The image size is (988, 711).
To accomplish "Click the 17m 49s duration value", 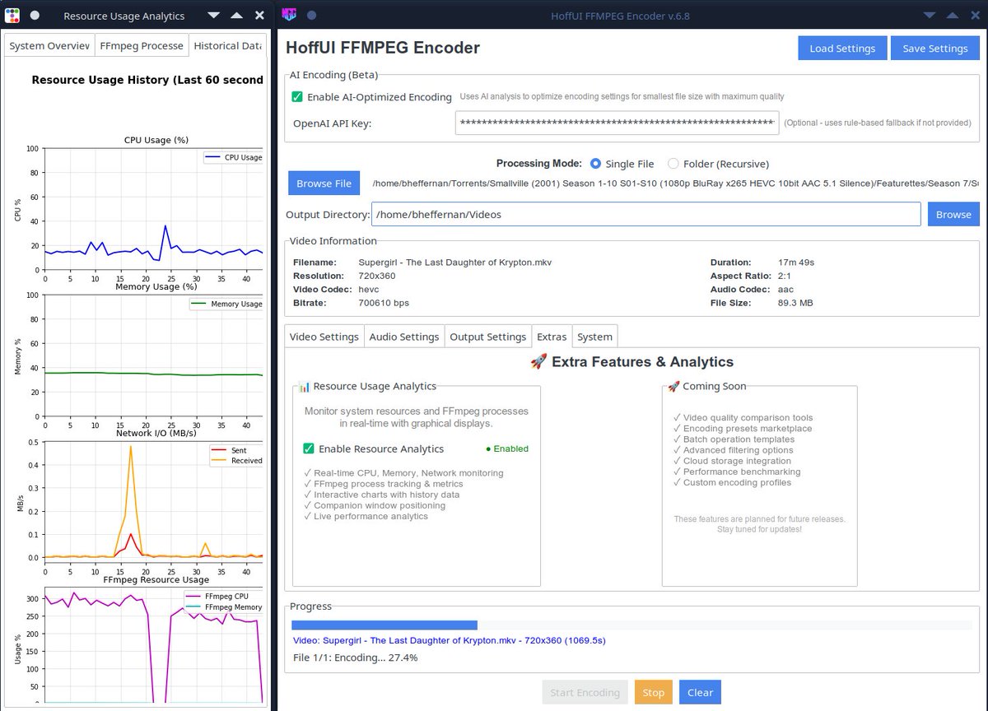I will coord(796,263).
